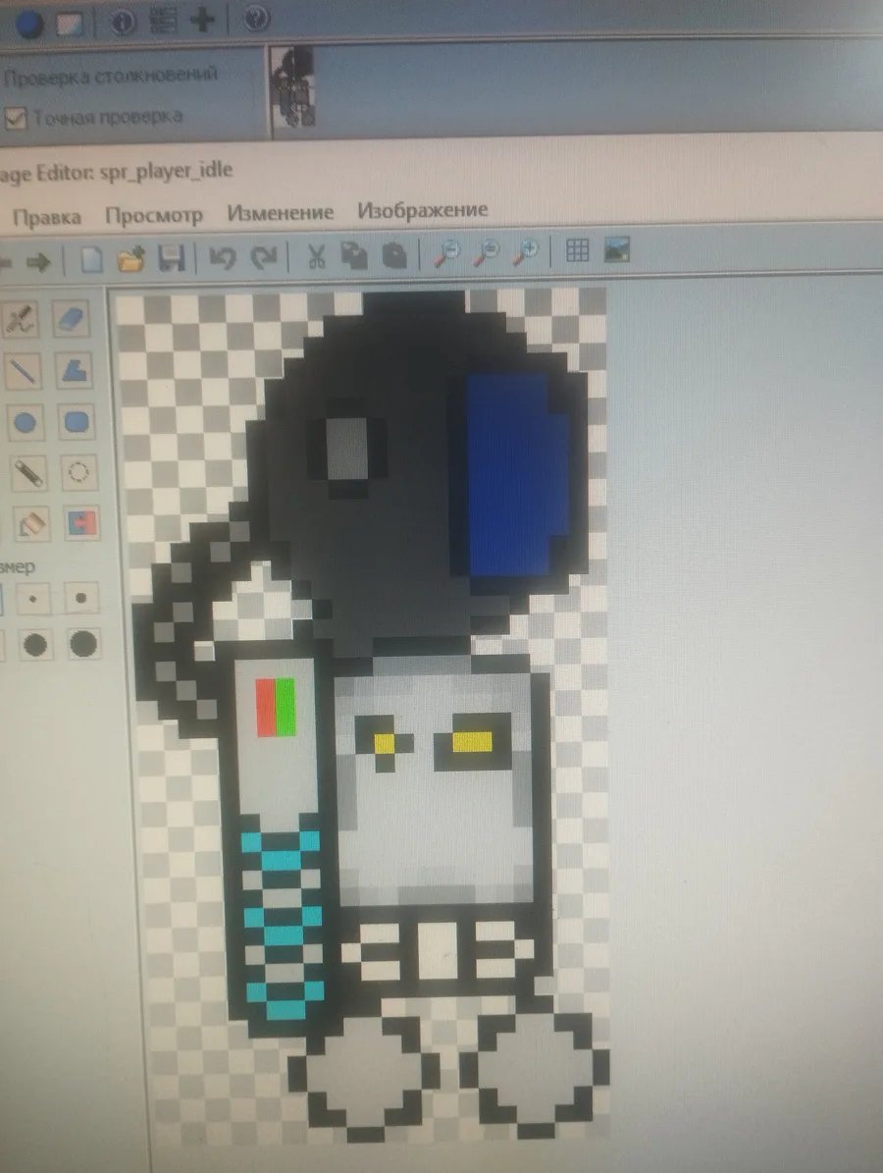Copy selection to clipboard
This screenshot has width=883, height=1173.
tap(354, 255)
